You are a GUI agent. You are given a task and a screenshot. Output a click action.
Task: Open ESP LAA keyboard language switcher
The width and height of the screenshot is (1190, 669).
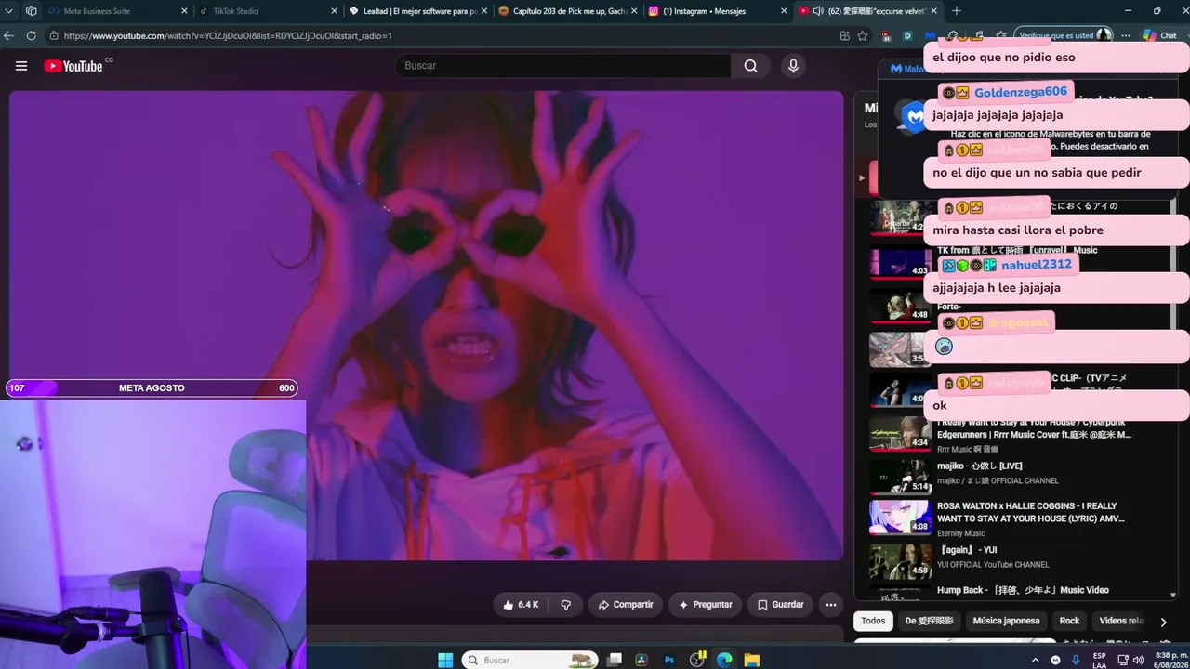point(1100,660)
